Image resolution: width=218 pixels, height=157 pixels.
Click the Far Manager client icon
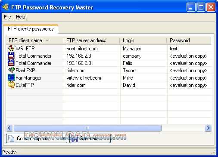click(11, 77)
